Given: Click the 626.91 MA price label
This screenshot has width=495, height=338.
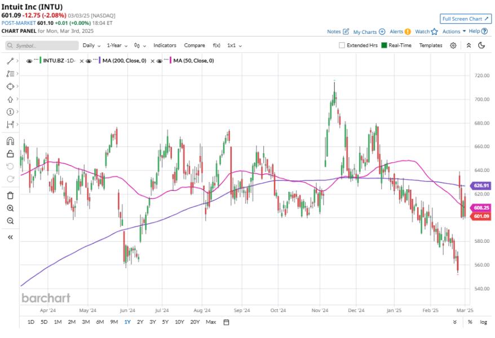Looking at the screenshot, I should tap(481, 186).
